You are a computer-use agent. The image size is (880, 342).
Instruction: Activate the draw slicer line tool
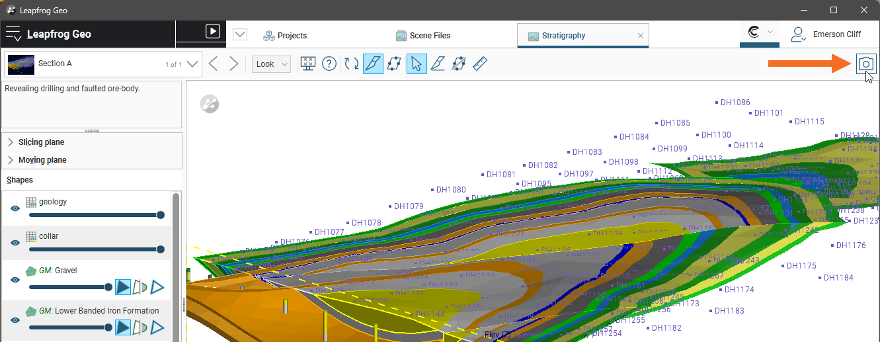point(373,64)
